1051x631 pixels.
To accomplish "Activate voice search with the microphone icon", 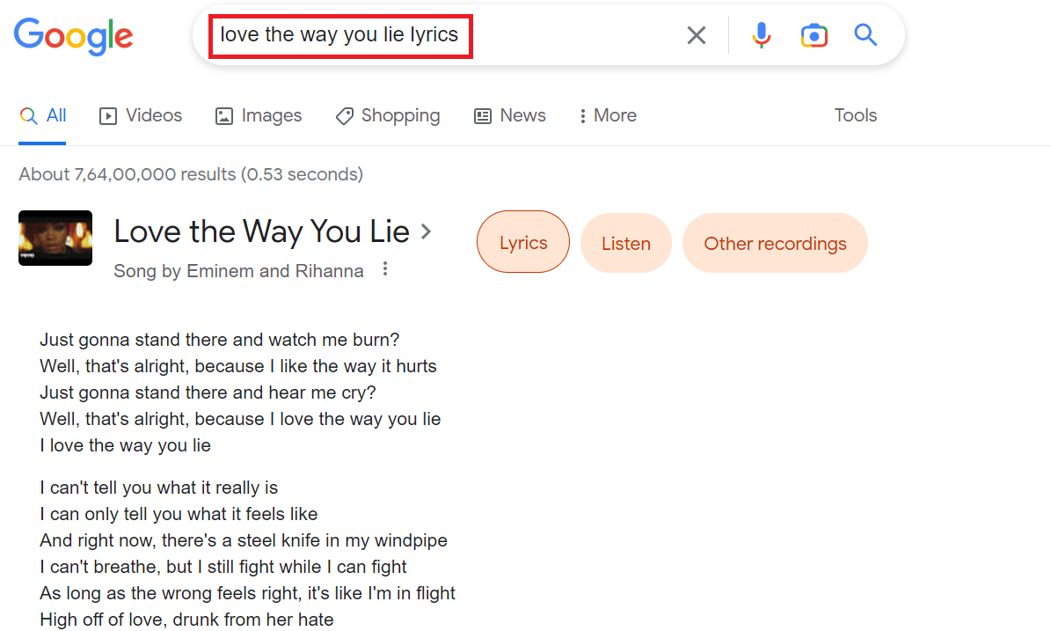I will 760,35.
